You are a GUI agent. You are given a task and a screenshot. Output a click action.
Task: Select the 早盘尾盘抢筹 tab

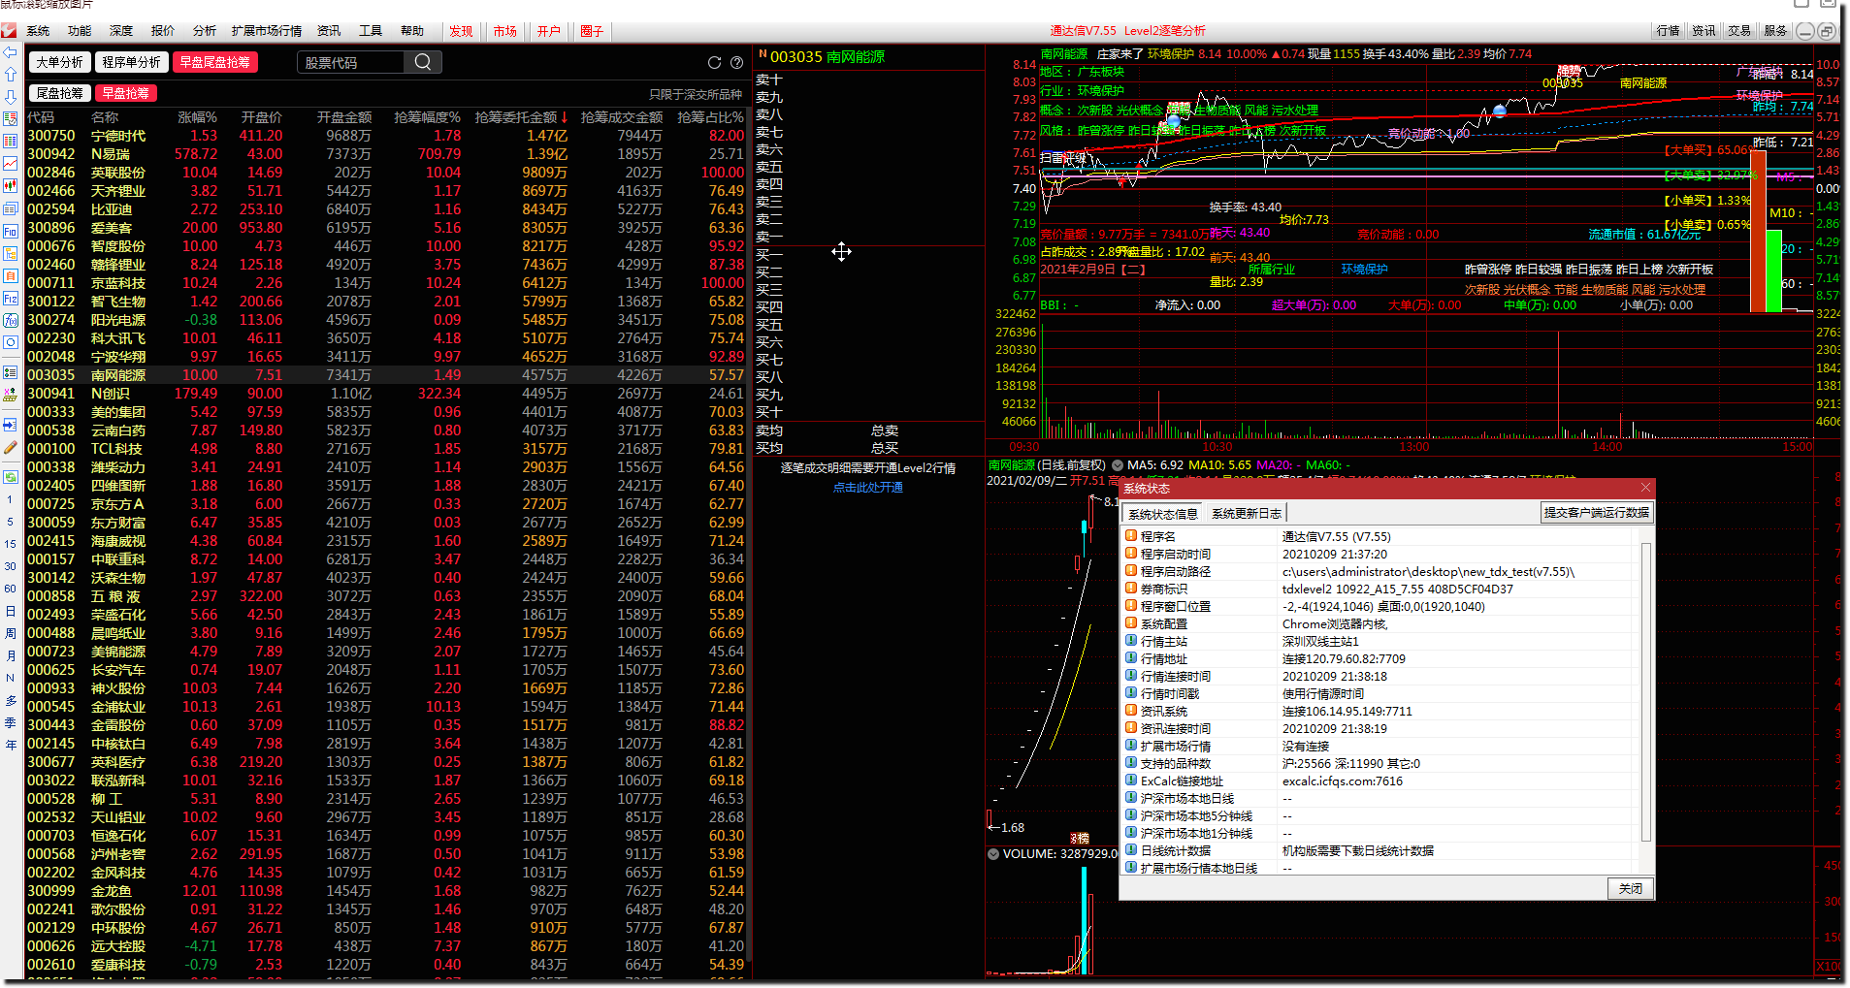pos(215,62)
